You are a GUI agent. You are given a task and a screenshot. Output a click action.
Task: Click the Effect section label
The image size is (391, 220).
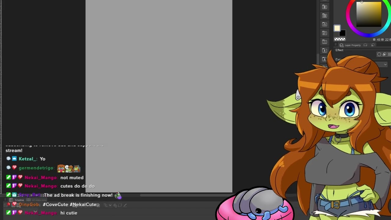coord(339,50)
